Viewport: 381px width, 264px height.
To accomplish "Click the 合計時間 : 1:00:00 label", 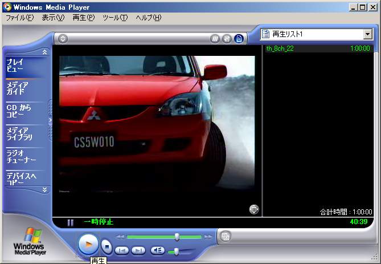I will coord(346,212).
